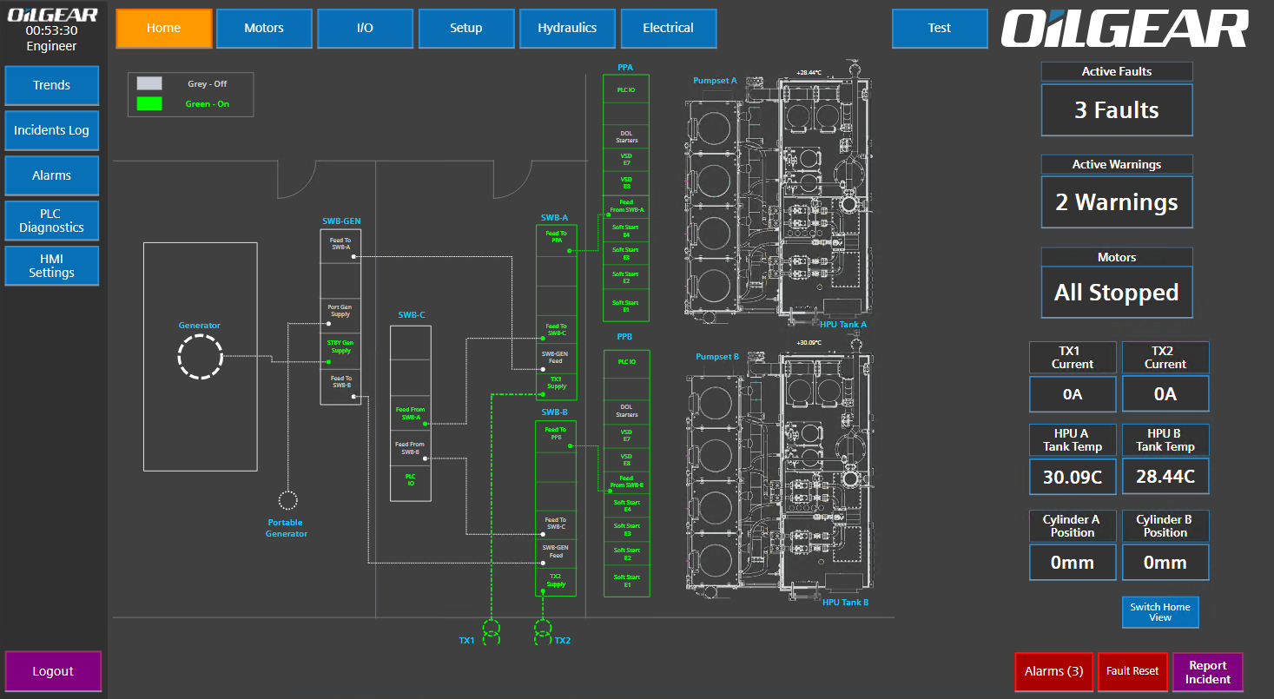Screen dimensions: 1274x699
Task: Select the Generator symbol on the diagram
Action: click(x=200, y=357)
